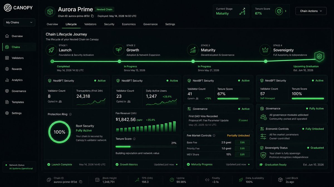Switch to the Validators tab
This screenshot has width=334, height=187.
point(90,24)
